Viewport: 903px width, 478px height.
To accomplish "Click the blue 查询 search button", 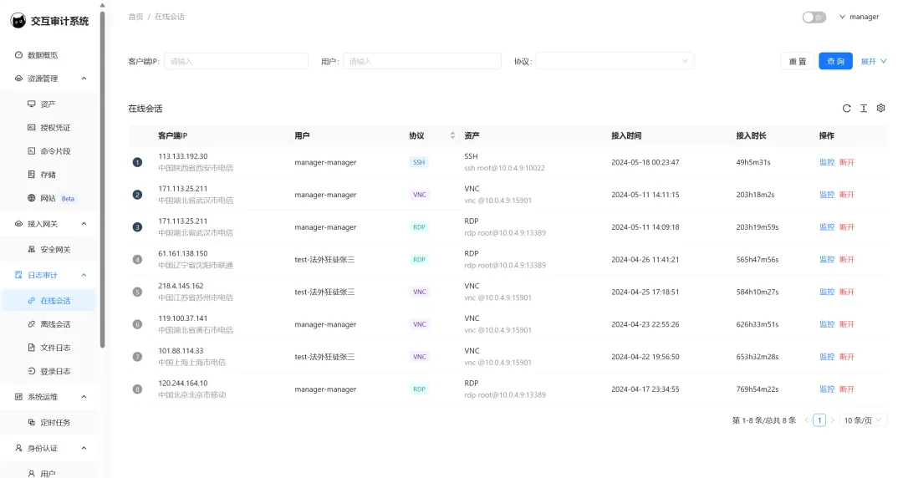I will (x=834, y=61).
